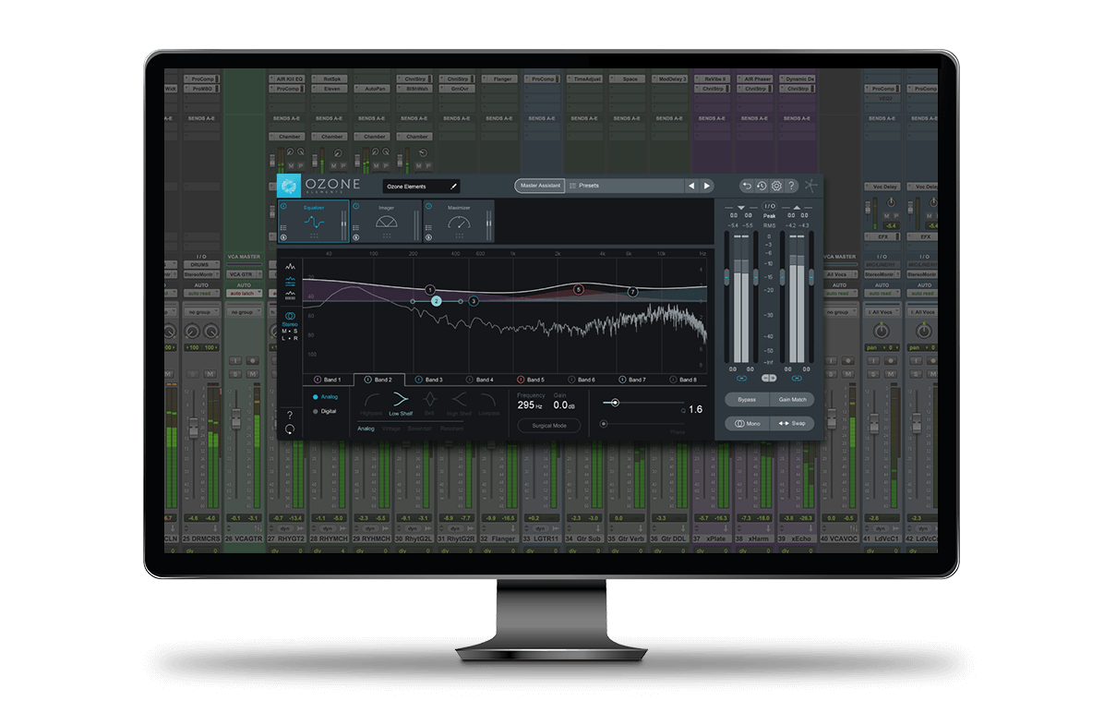Viewport: 1104px width, 701px height.
Task: Sum output to Mono
Action: [x=747, y=424]
